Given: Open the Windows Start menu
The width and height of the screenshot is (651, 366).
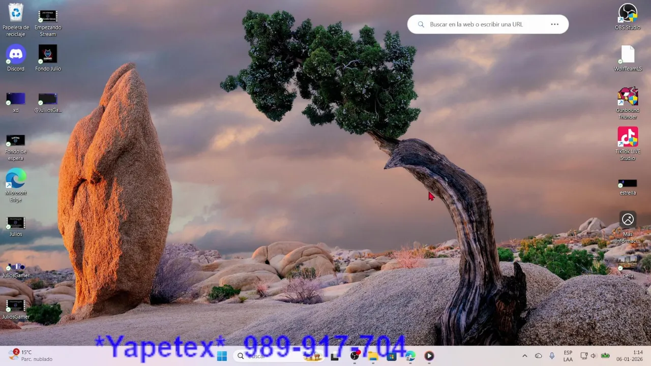Looking at the screenshot, I should coord(222,356).
